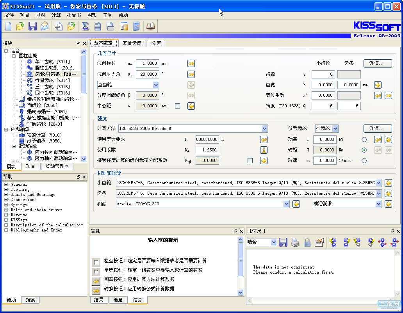The width and height of the screenshot is (403, 313).
Task: Click the lock icon in the 几何尺寸 panel
Action: [307, 242]
